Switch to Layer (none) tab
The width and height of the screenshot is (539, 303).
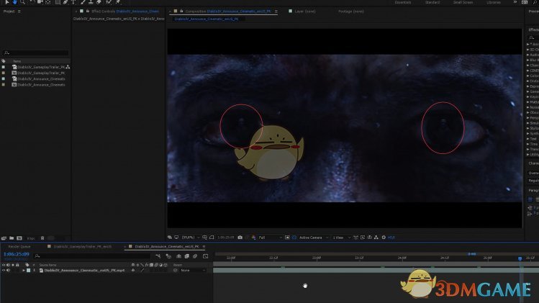pyautogui.click(x=305, y=12)
